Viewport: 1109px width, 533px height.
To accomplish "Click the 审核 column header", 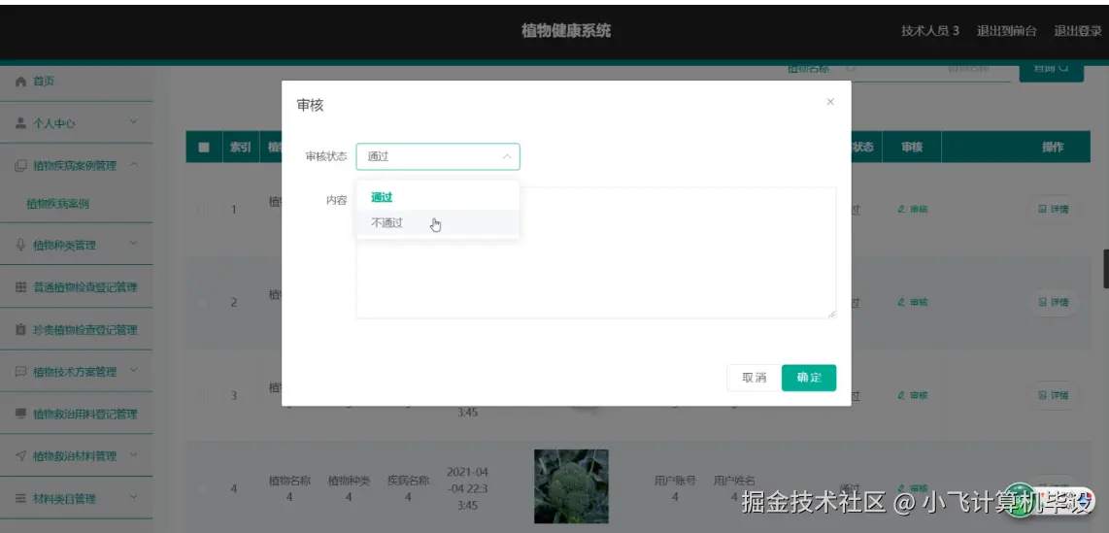I will click(x=912, y=147).
